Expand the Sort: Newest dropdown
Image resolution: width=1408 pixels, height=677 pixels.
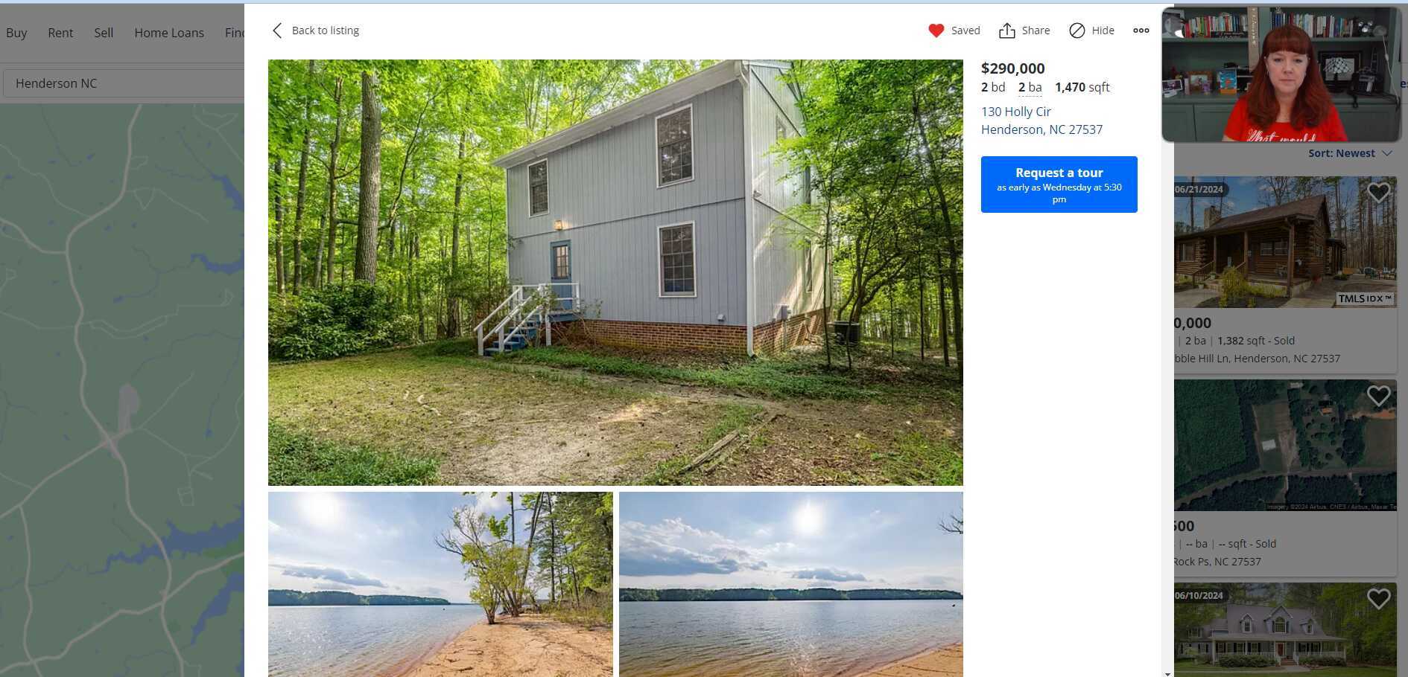click(x=1350, y=153)
